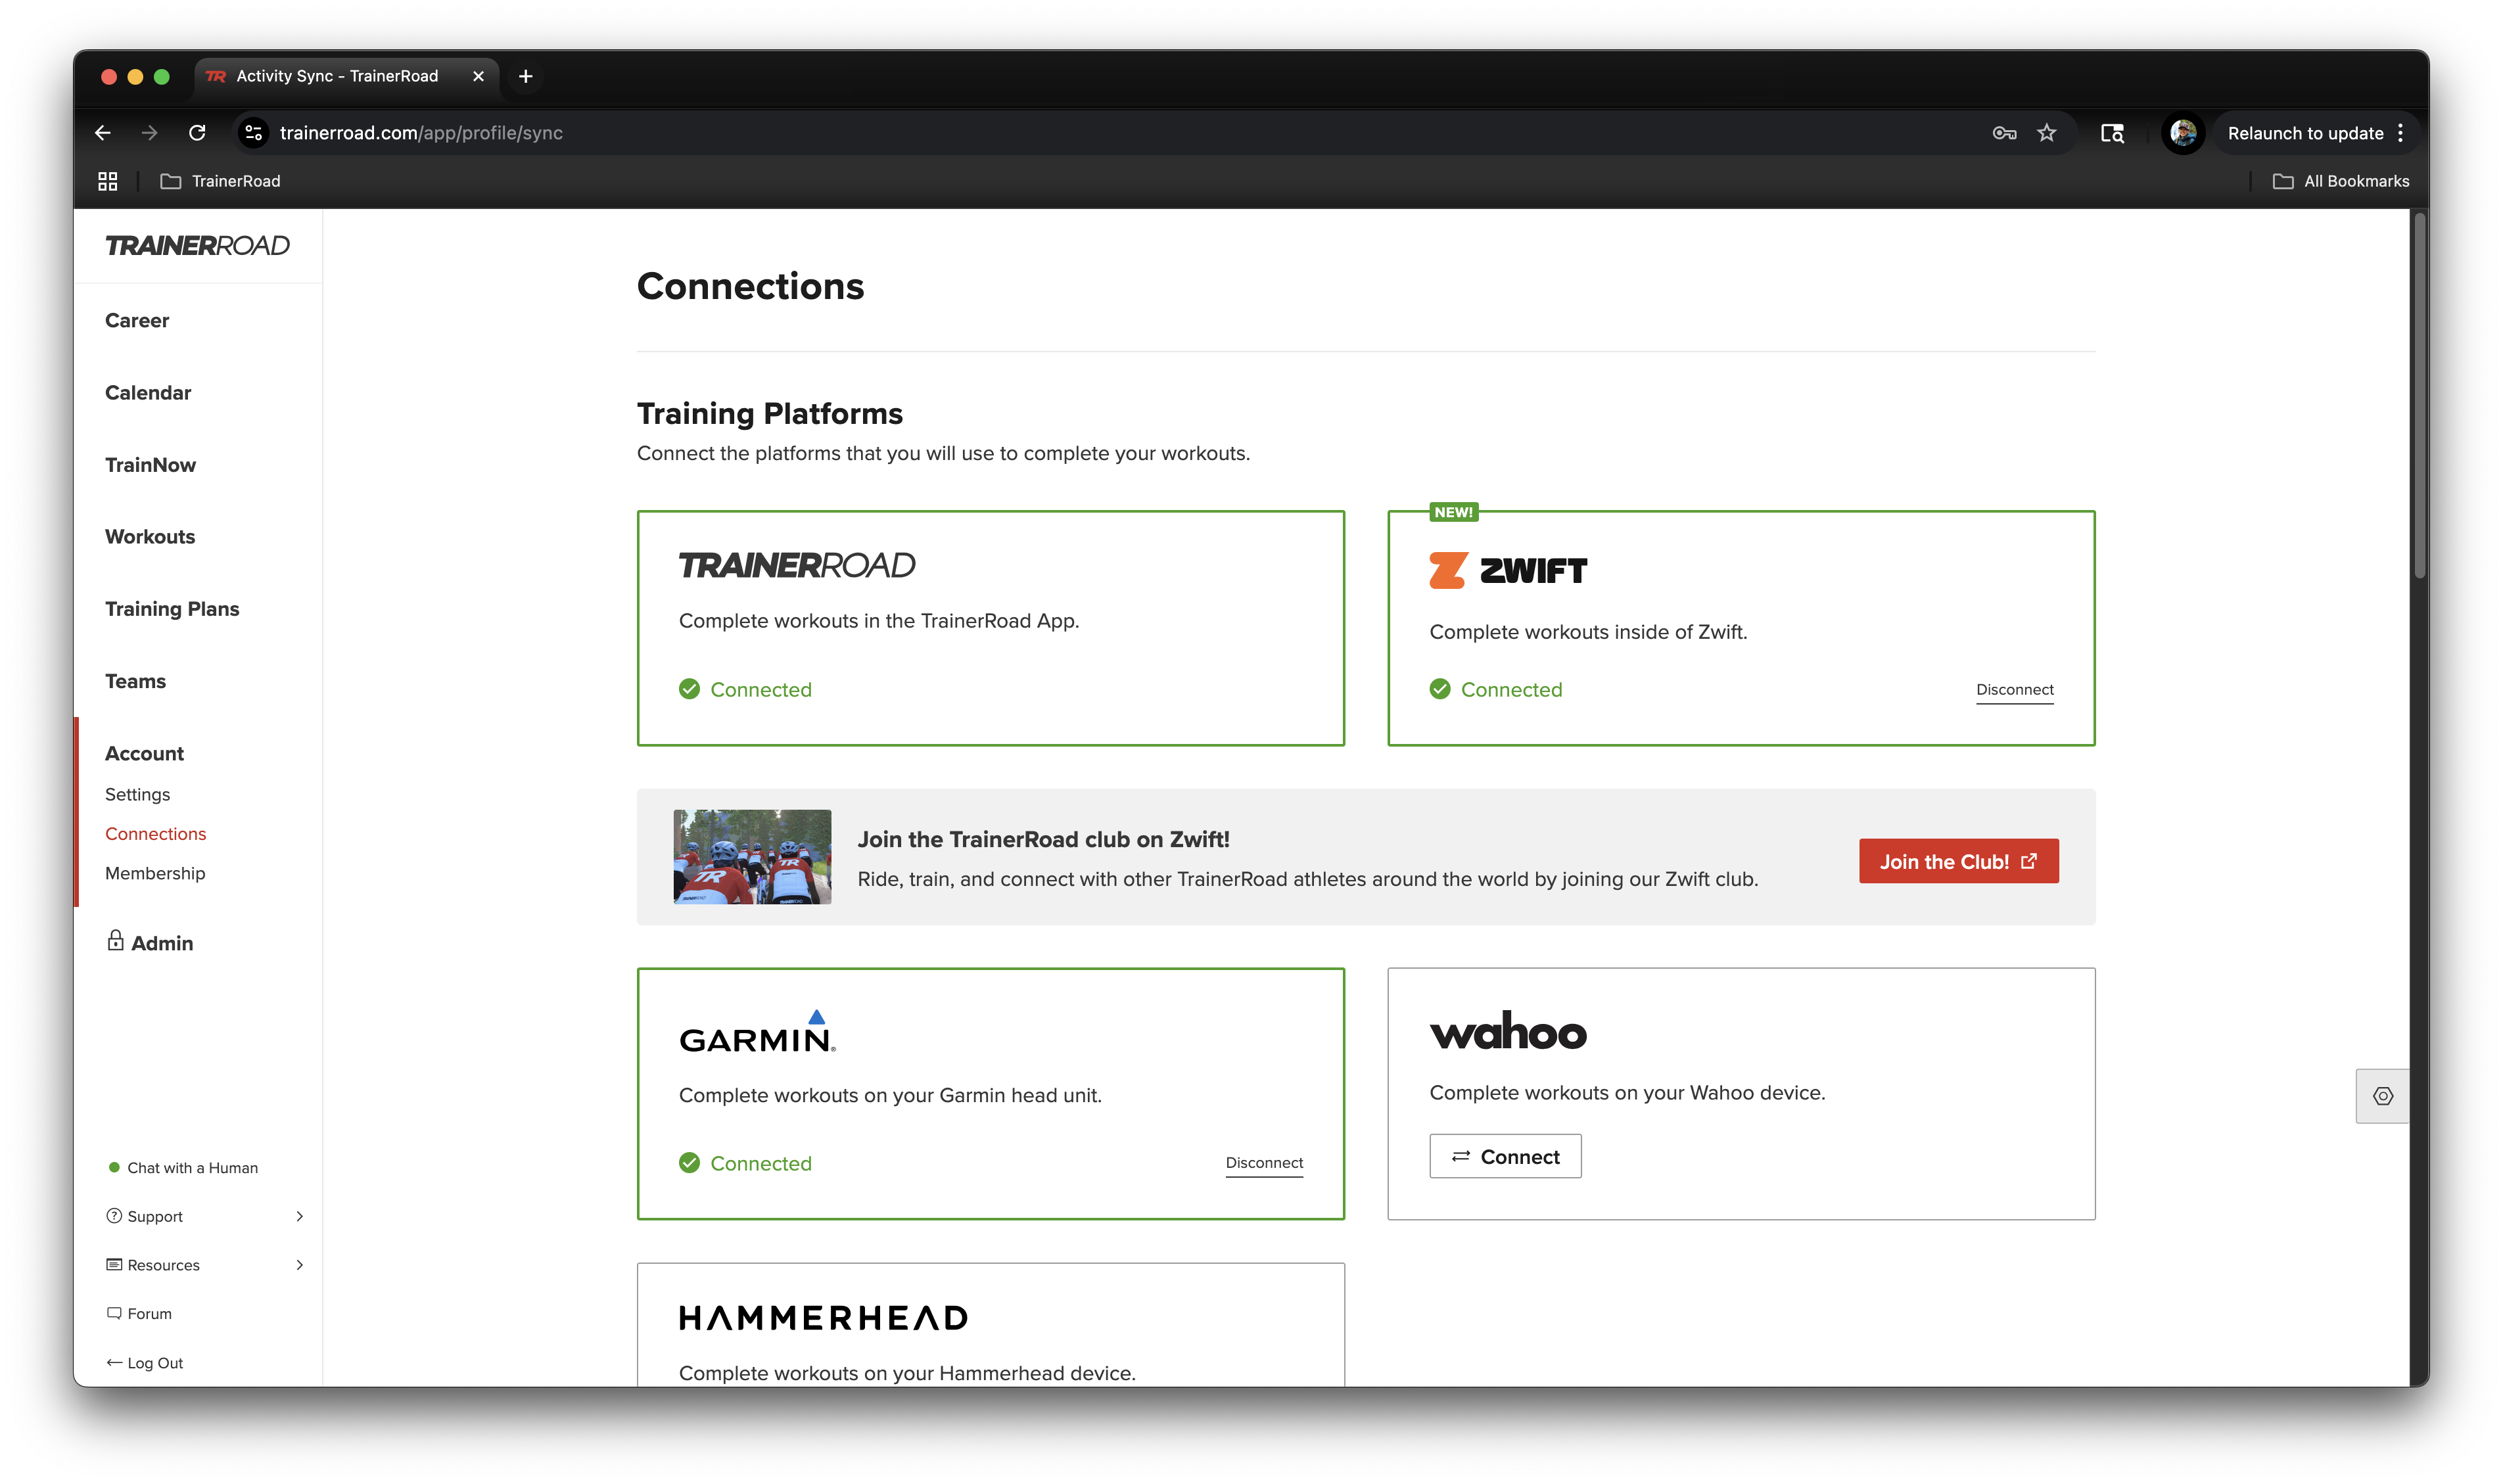The width and height of the screenshot is (2503, 1484).
Task: Click Garmin card green connected checkmark
Action: click(689, 1162)
